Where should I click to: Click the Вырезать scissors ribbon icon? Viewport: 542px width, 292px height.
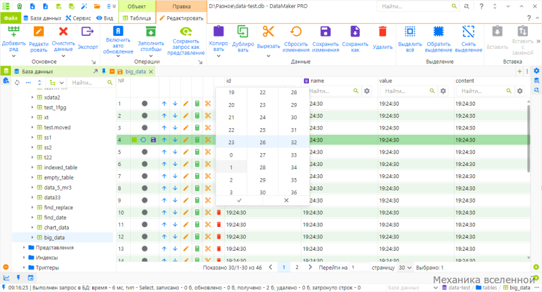[268, 31]
